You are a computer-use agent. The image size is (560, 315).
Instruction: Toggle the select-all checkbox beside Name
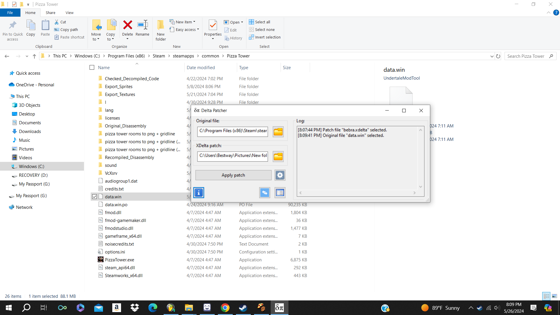(92, 67)
